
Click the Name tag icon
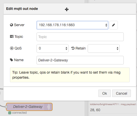click(12, 60)
